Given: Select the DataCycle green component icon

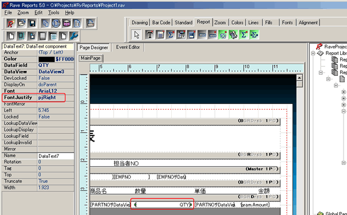Looking at the screenshot, I should [x=223, y=34].
